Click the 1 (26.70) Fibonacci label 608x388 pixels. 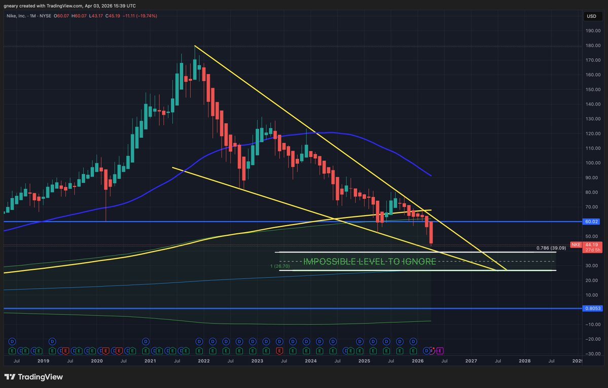pyautogui.click(x=280, y=266)
